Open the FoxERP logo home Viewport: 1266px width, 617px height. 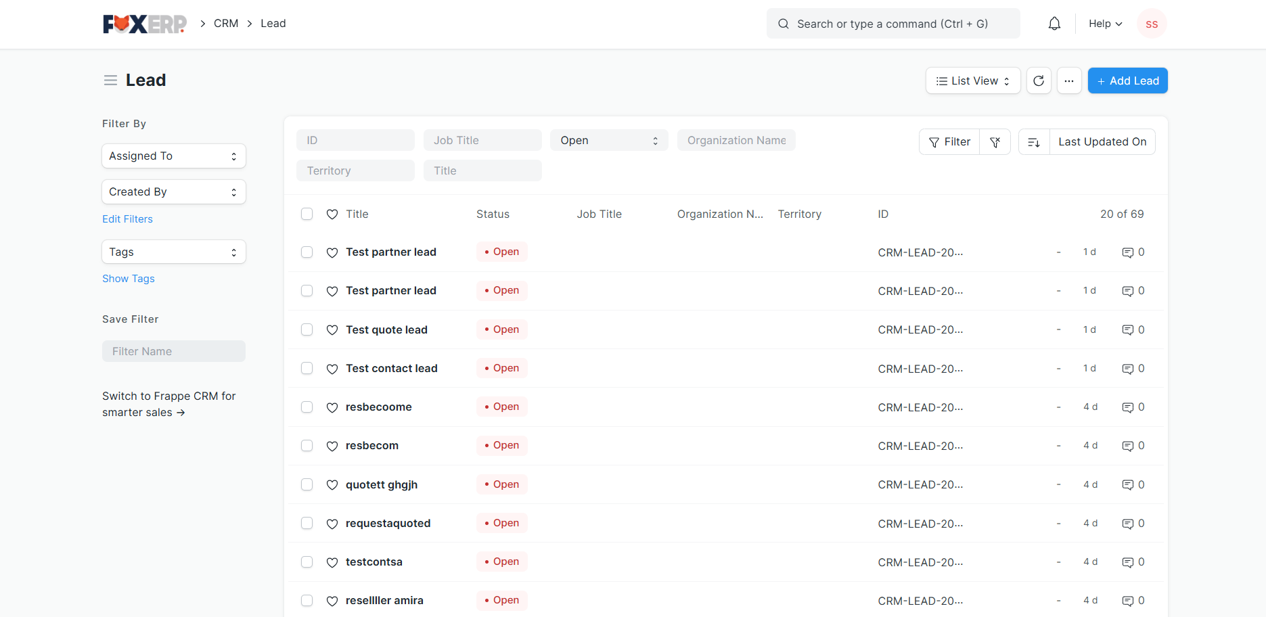tap(144, 24)
